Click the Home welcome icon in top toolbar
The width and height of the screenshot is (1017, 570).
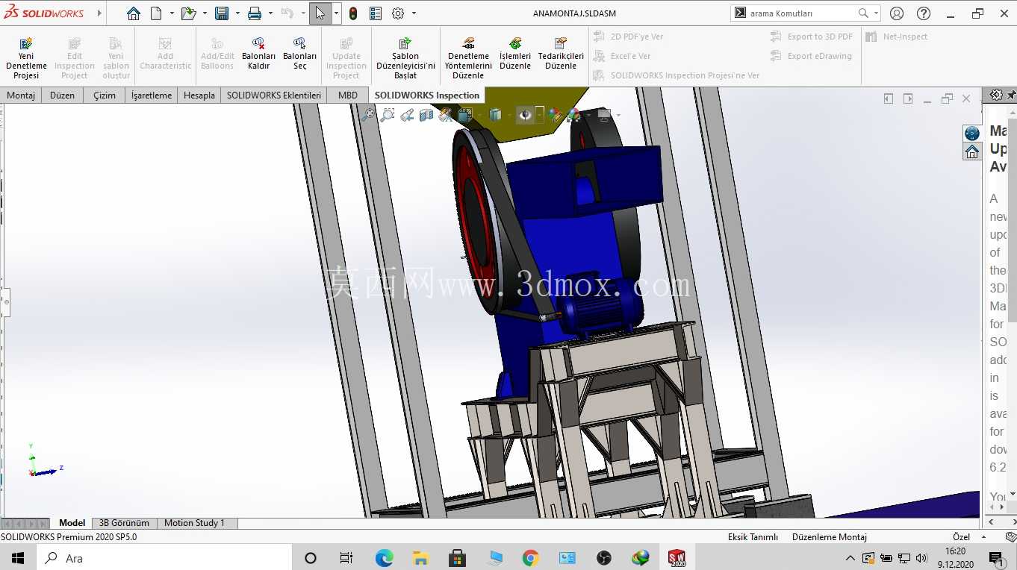point(133,13)
